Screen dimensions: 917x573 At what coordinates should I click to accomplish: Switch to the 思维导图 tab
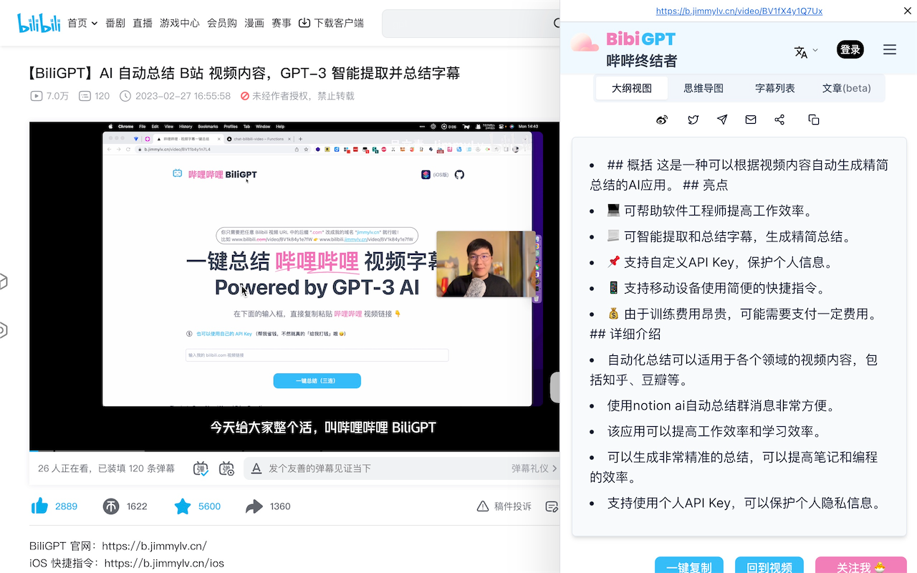(703, 87)
